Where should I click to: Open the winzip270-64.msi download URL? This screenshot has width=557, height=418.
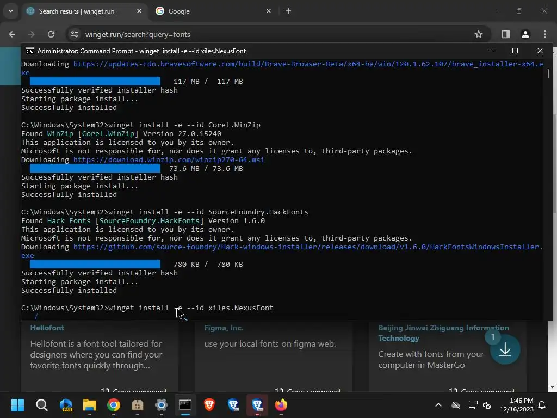[169, 160]
